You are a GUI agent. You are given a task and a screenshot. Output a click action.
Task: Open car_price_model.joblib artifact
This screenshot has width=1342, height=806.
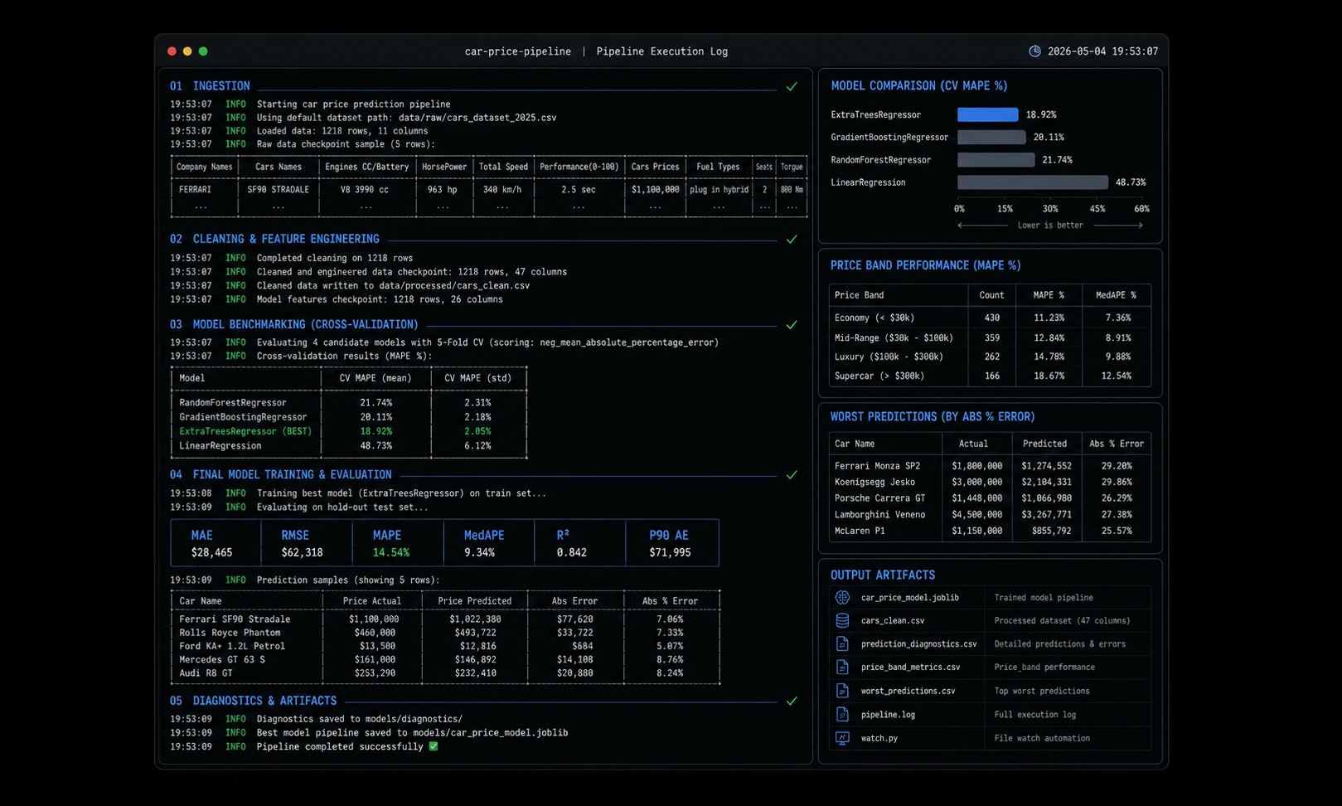(x=909, y=597)
